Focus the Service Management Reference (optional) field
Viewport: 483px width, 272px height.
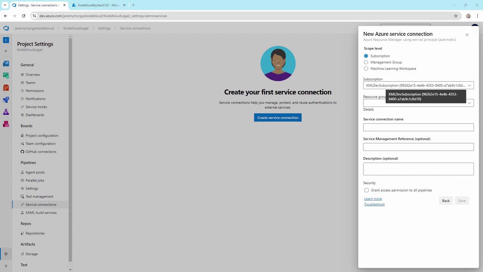pos(418,147)
